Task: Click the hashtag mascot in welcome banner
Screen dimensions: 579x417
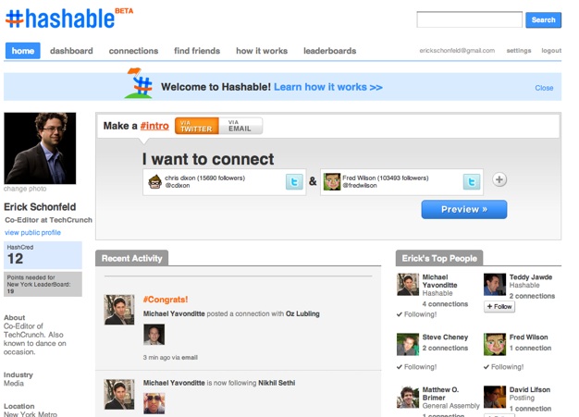Action: point(141,85)
